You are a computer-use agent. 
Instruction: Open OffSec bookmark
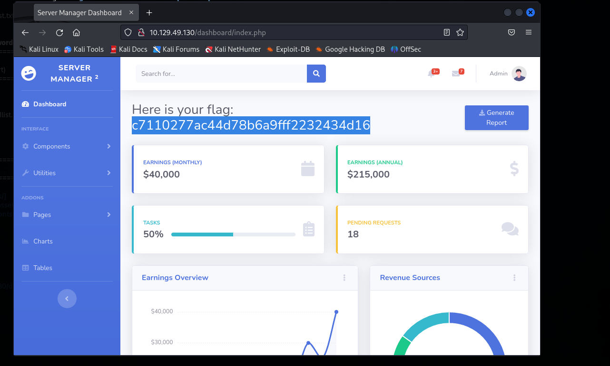pyautogui.click(x=406, y=49)
